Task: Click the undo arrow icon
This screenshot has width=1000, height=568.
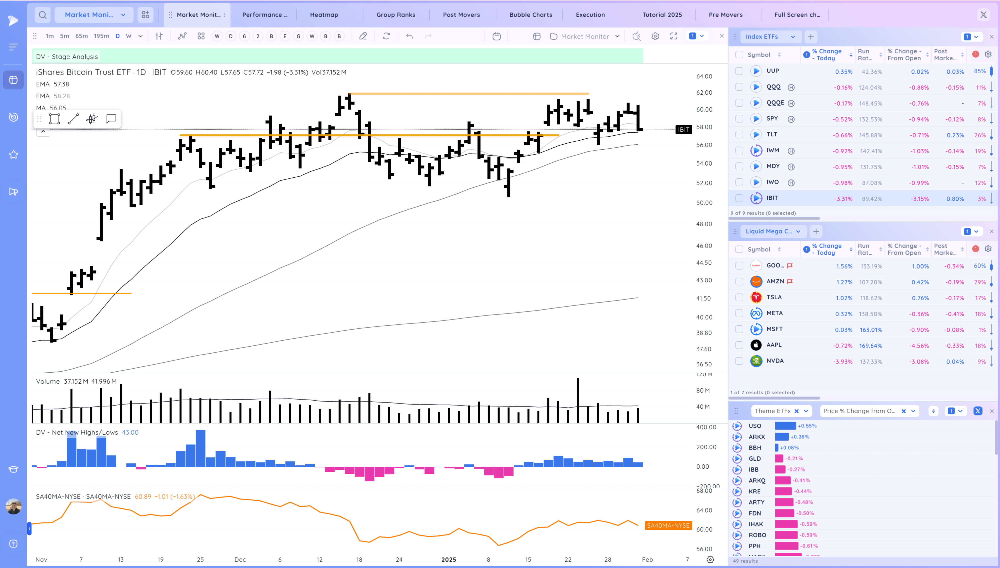Action: pos(409,36)
